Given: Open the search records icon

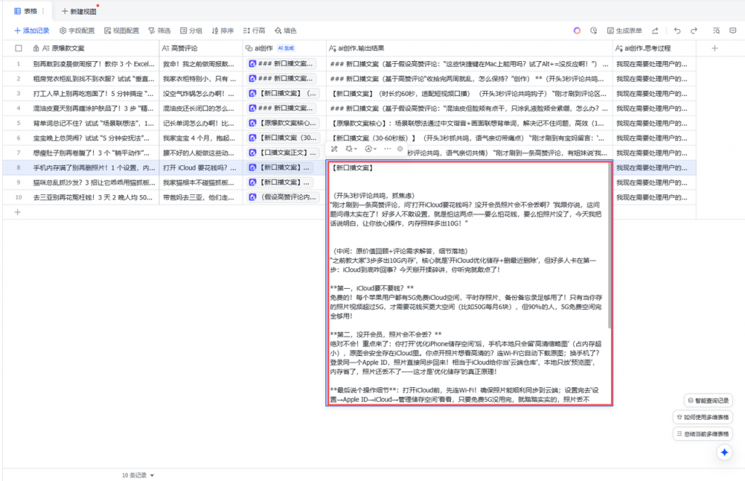Looking at the screenshot, I should pyautogui.click(x=715, y=31).
